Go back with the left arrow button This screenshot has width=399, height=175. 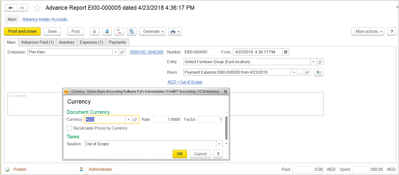pos(11,8)
